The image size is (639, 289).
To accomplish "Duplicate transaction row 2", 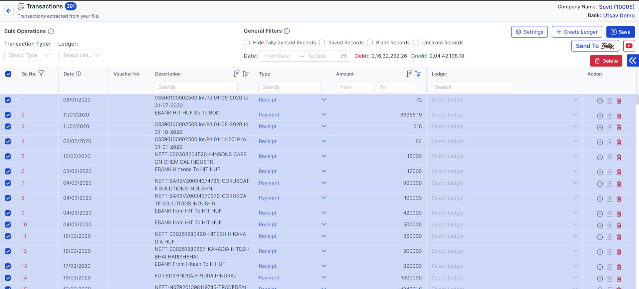I will pos(609,116).
